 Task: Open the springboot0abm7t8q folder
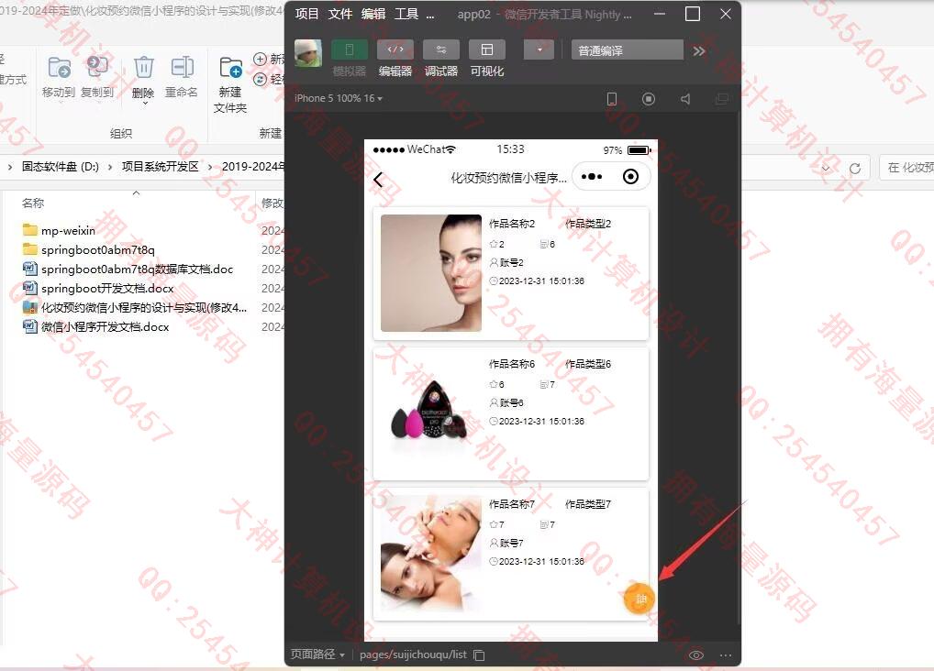click(97, 249)
